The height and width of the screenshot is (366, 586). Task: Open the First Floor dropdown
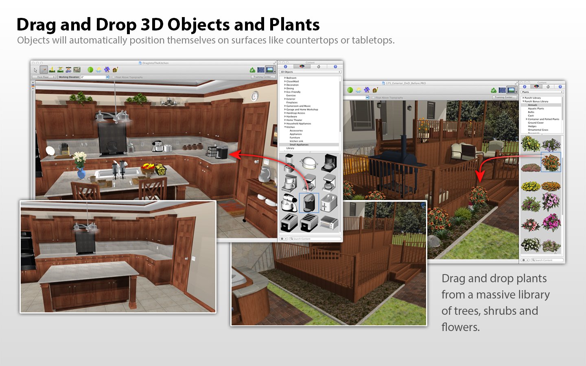(44, 77)
